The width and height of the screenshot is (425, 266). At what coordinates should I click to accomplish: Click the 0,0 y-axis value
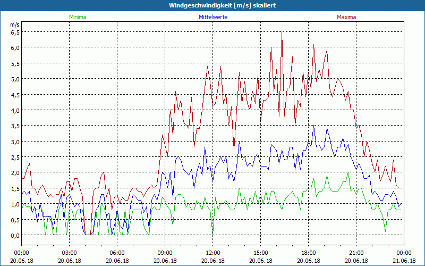(x=15, y=235)
